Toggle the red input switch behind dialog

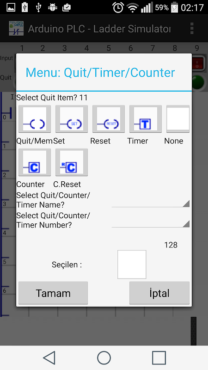click(198, 63)
